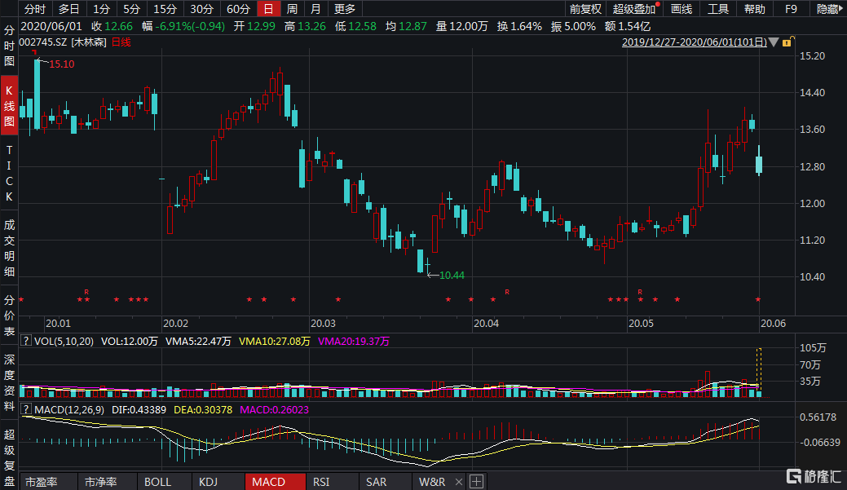The width and height of the screenshot is (847, 490).
Task: Close the W&R indicator tab
Action: (457, 482)
